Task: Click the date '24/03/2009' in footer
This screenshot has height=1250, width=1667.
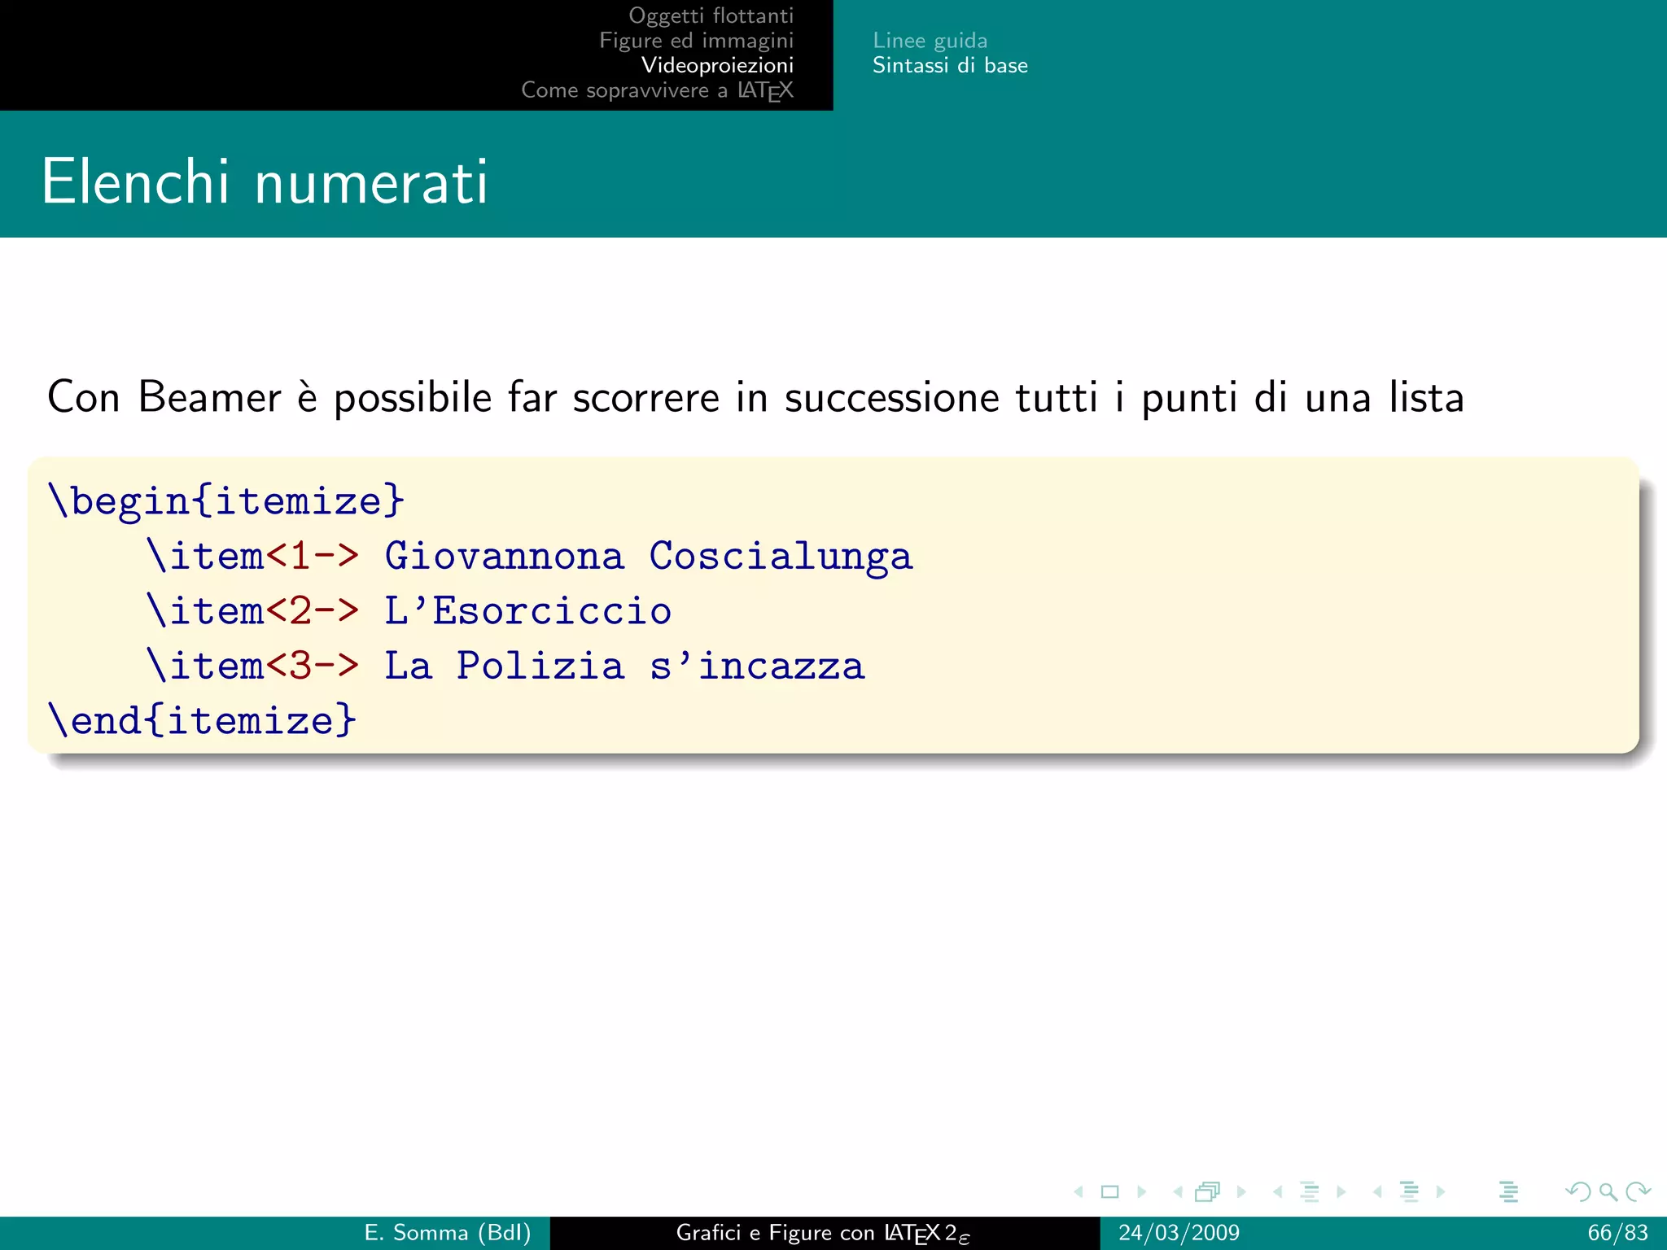Action: (x=1179, y=1233)
